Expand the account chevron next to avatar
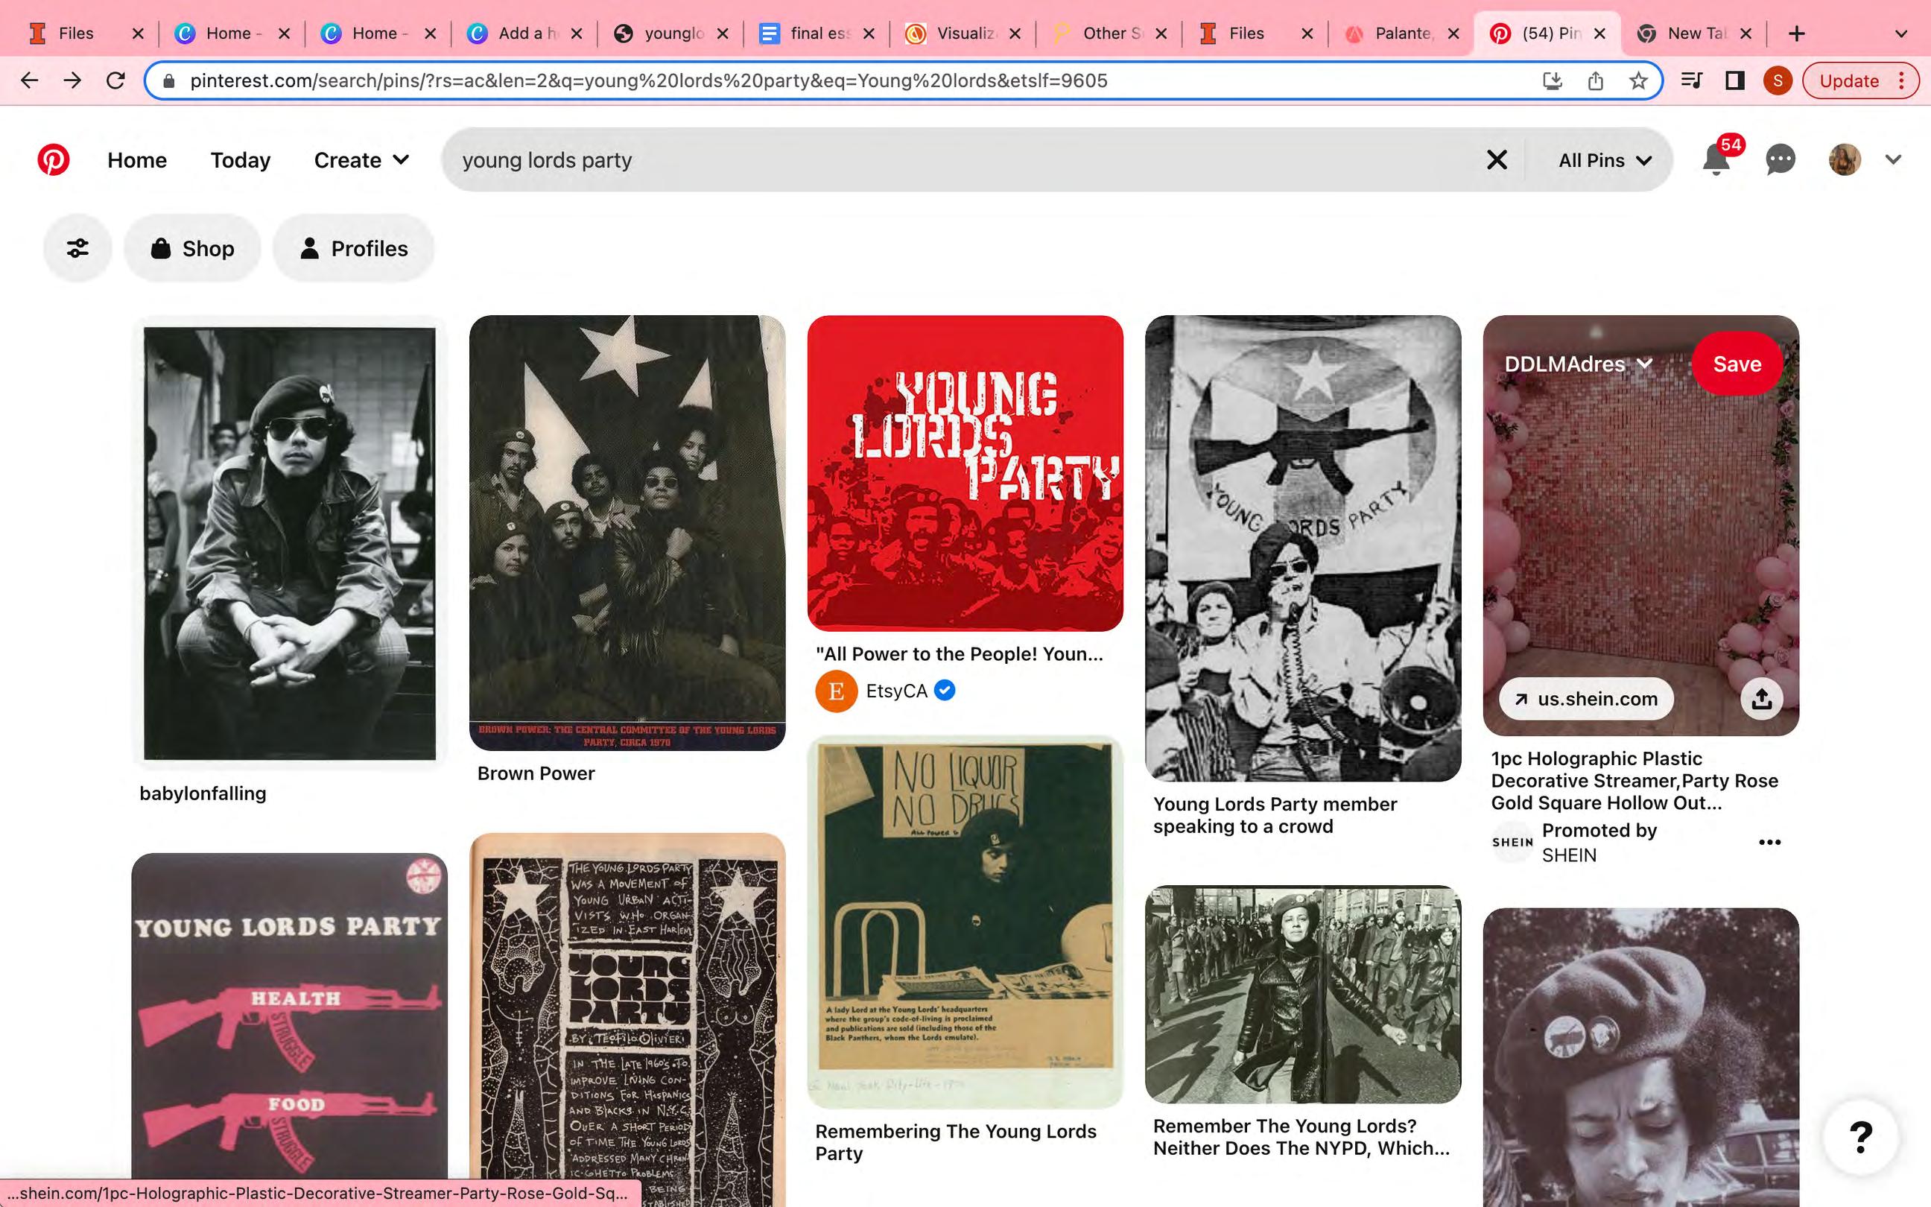Viewport: 1931px width, 1207px height. (1893, 159)
